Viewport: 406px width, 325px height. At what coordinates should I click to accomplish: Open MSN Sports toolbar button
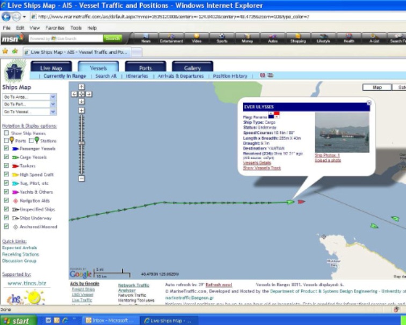pyautogui.click(x=222, y=38)
